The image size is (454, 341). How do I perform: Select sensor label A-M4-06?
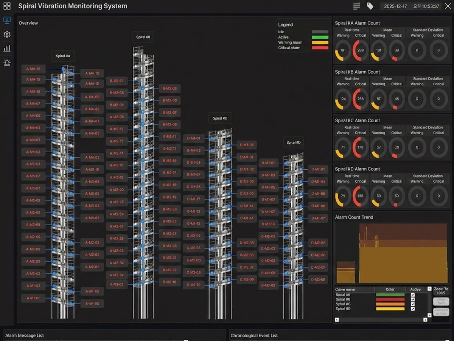tap(92, 97)
